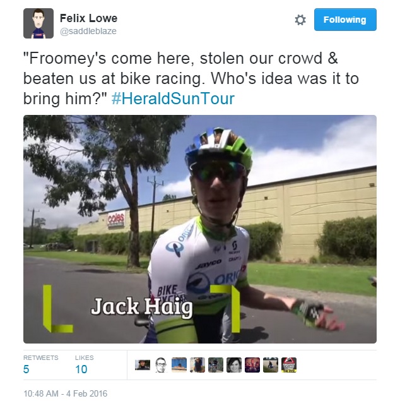Click the first liker avatar with hat

143,365
